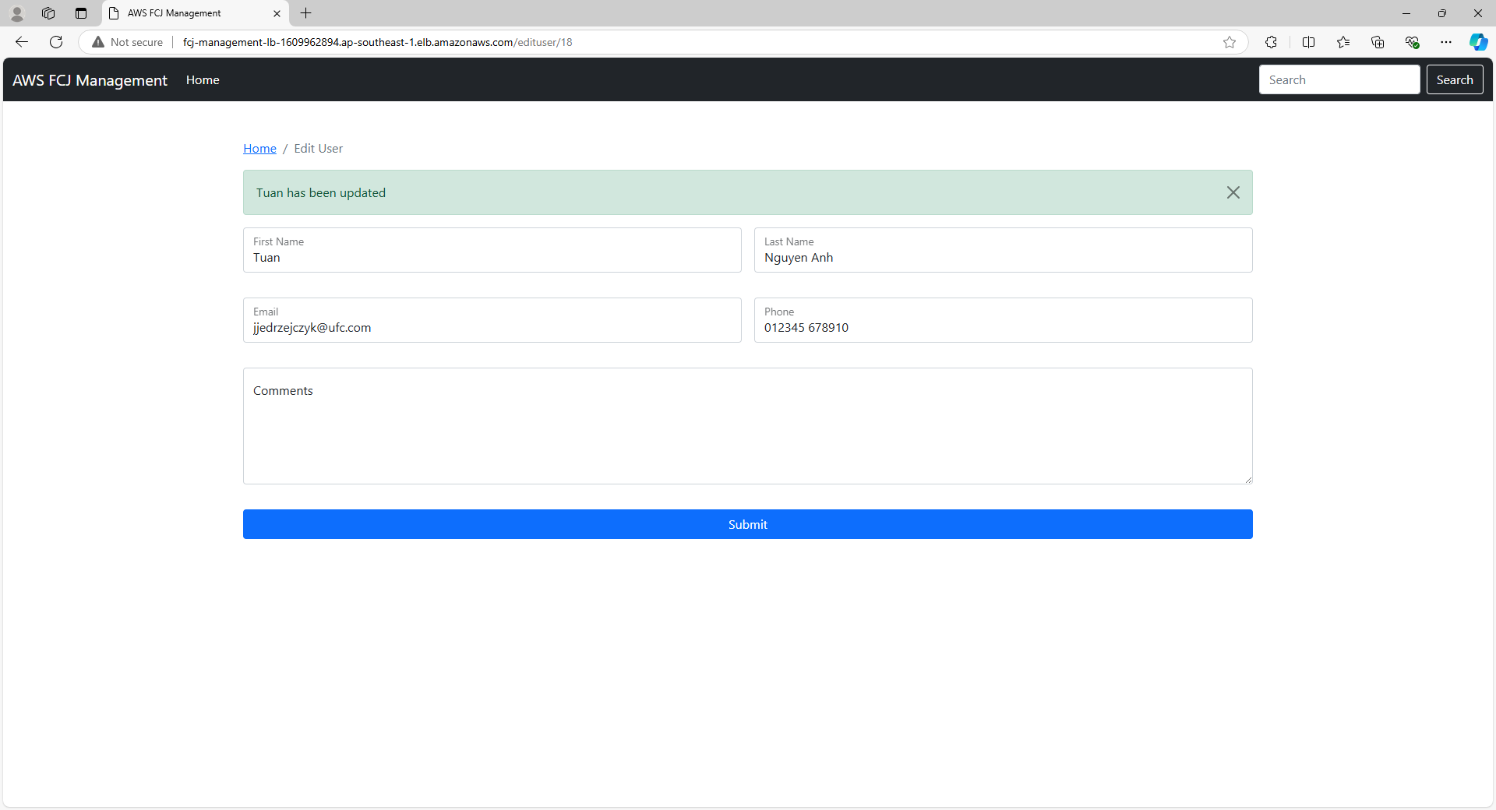Screen dimensions: 1496x810
Task: Click the Not secure warning indicator
Action: point(127,42)
